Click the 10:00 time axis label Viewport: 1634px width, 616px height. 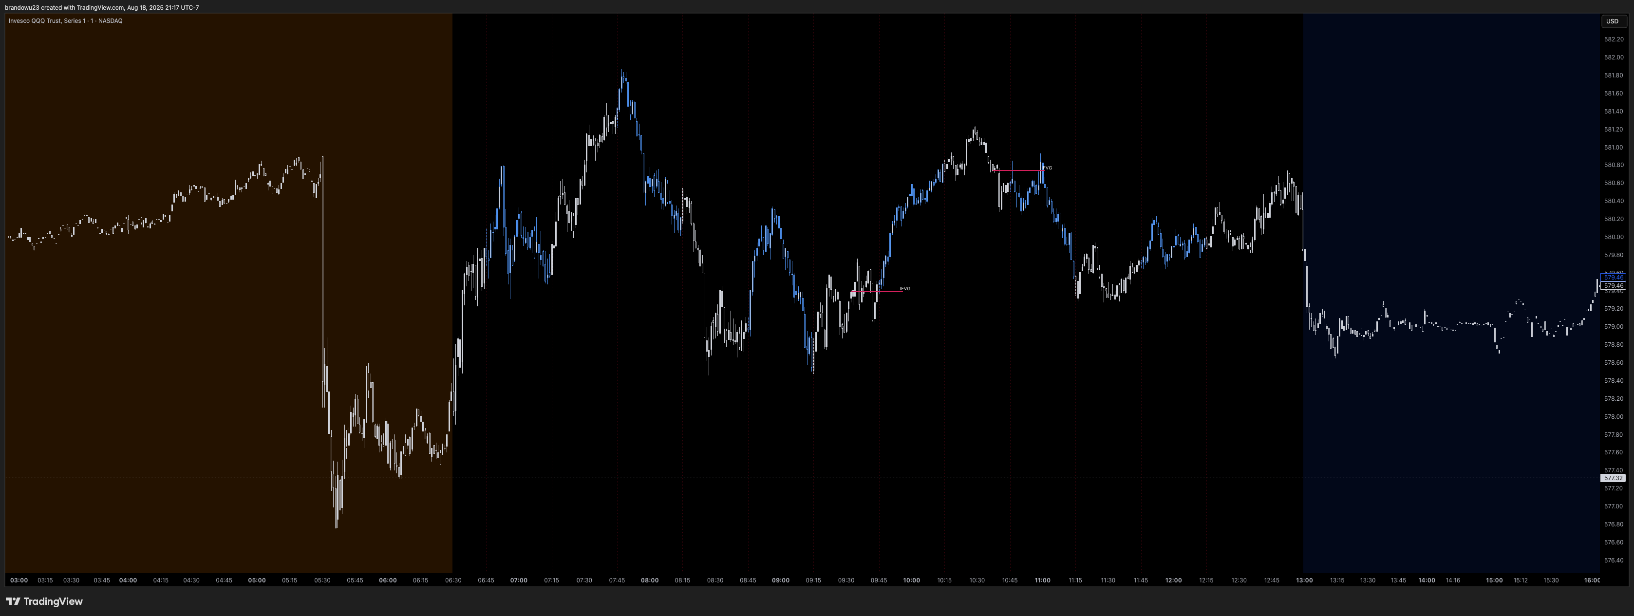tap(912, 580)
